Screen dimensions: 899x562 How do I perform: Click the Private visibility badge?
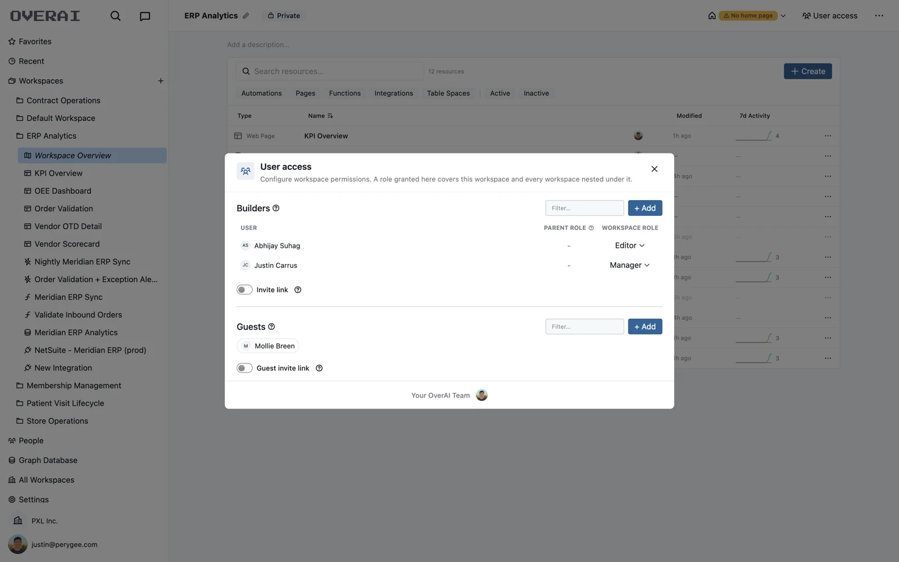pyautogui.click(x=284, y=16)
